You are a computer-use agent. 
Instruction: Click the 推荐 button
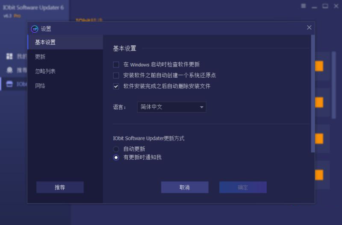tap(60, 187)
